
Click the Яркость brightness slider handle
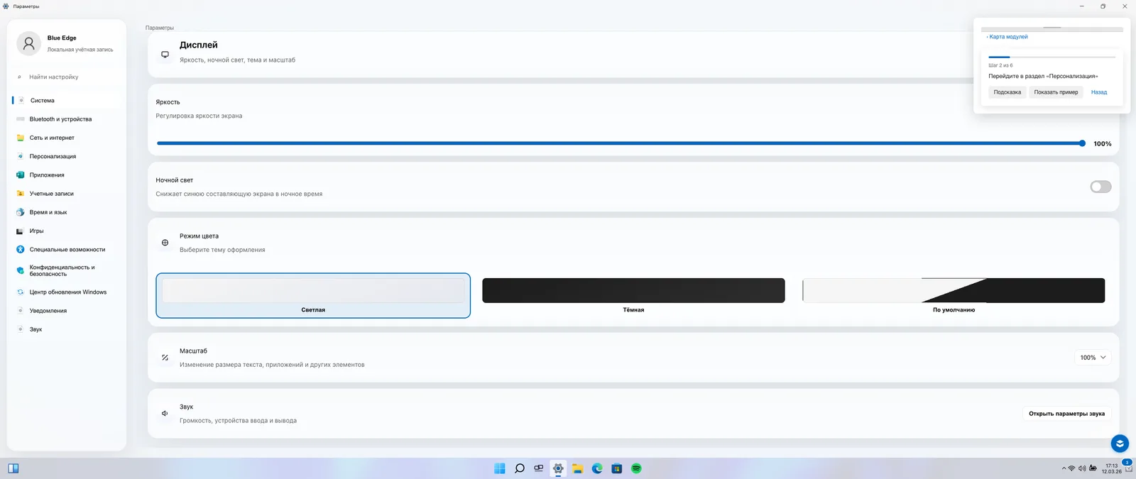(1082, 143)
